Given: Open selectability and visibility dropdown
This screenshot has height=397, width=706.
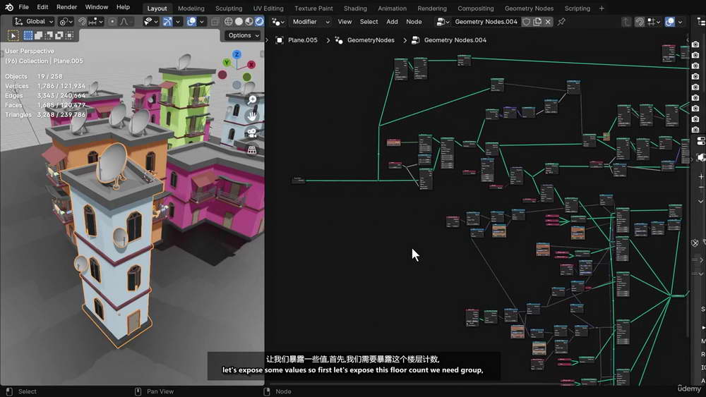Looking at the screenshot, I should [150, 22].
